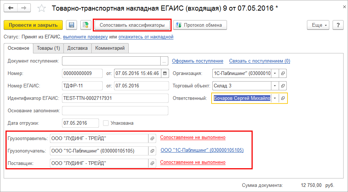This screenshot has width=348, height=192.
Task: Expand the Ответственный dropdown arrow
Action: tap(275, 98)
